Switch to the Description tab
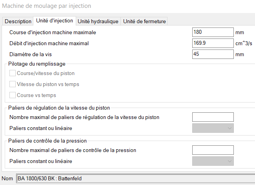255x185 pixels. point(18,21)
